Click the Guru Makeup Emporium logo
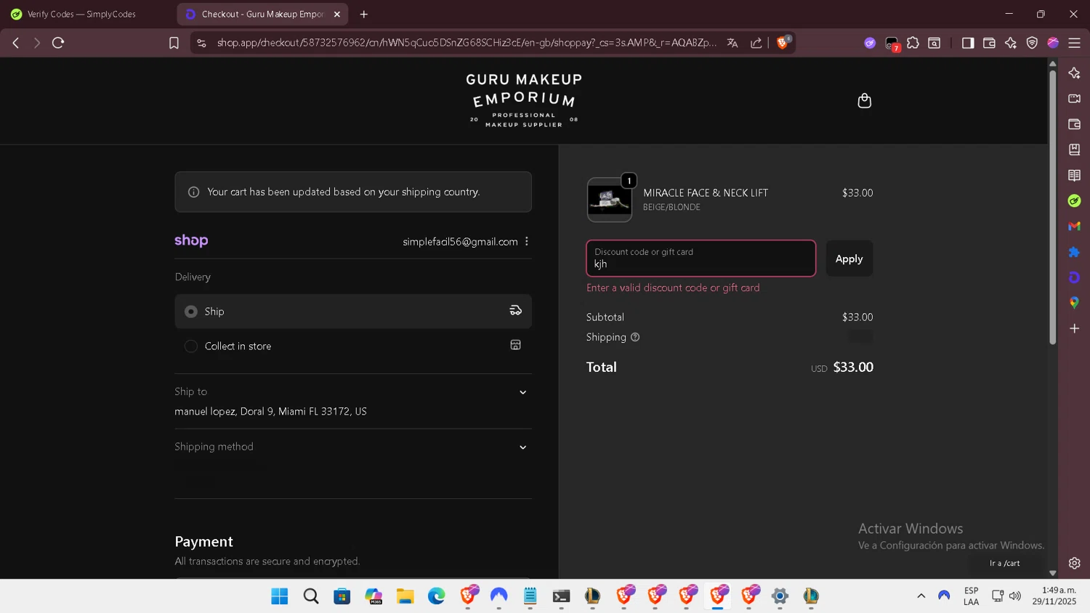Image resolution: width=1090 pixels, height=613 pixels. point(524,100)
